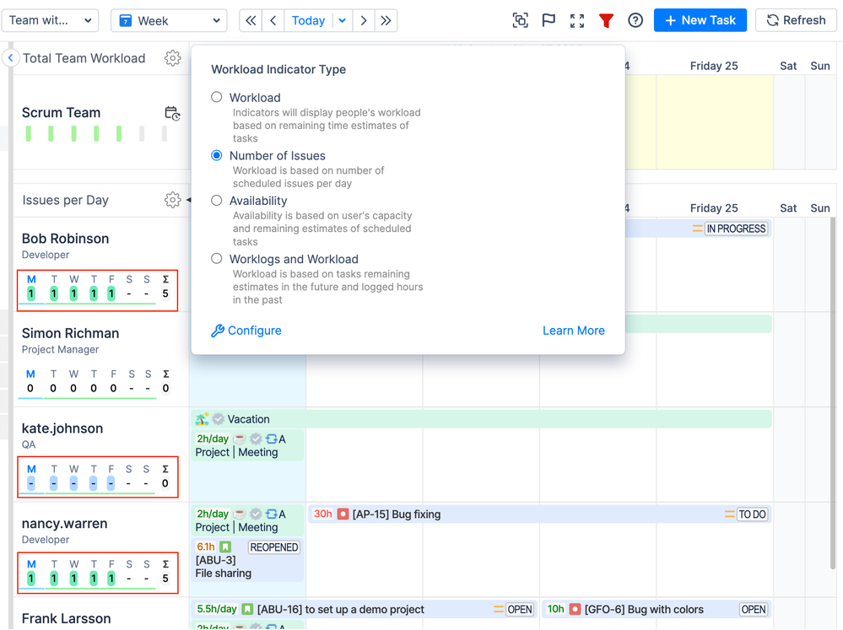Select the Availability radio option
The image size is (843, 630).
217,201
